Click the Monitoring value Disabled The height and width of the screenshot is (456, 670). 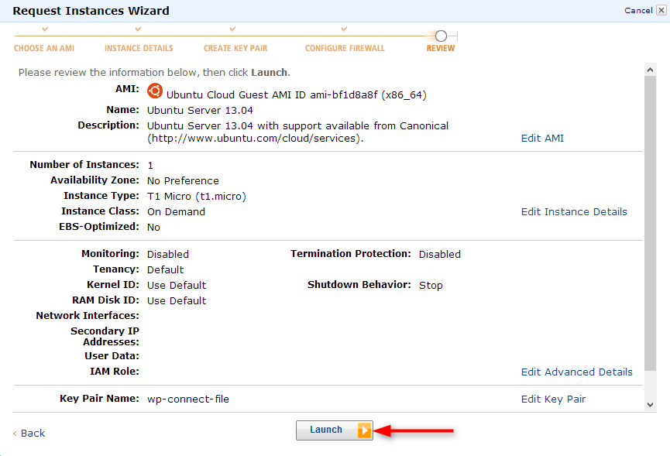[x=168, y=255]
